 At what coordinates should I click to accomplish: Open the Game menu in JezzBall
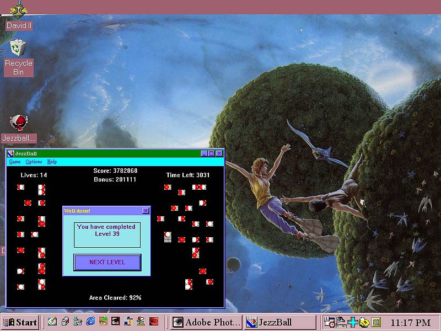[x=15, y=162]
